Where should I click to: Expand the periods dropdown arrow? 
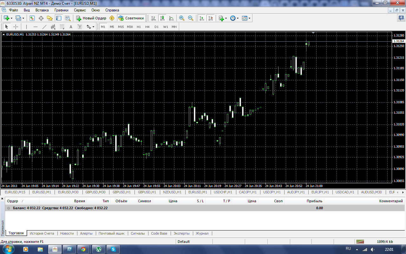click(238, 18)
